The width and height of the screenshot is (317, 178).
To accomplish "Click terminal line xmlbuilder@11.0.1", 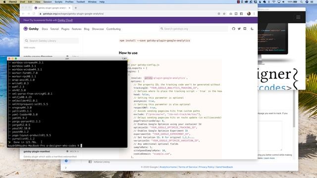I will (24, 100).
